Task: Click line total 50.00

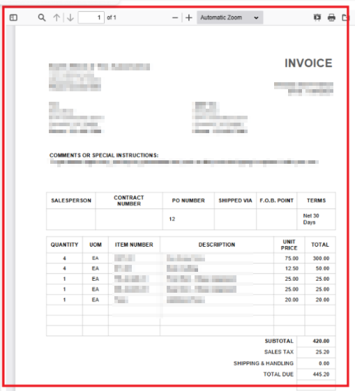Action: [322, 268]
